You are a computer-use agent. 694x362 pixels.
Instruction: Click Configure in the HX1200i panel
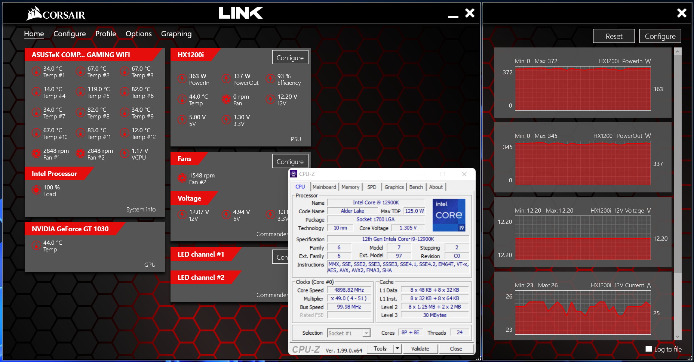(290, 58)
